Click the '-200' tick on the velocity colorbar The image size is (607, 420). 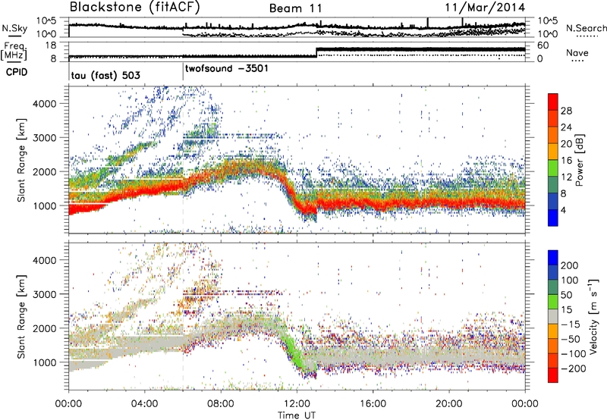574,368
